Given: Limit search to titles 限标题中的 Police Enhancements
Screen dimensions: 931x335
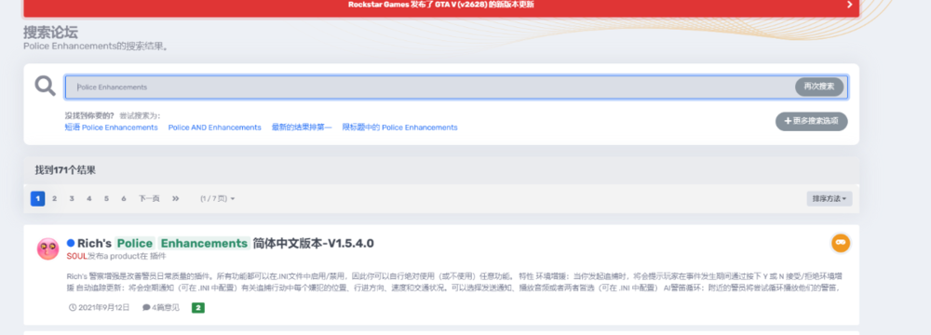Looking at the screenshot, I should pyautogui.click(x=399, y=127).
